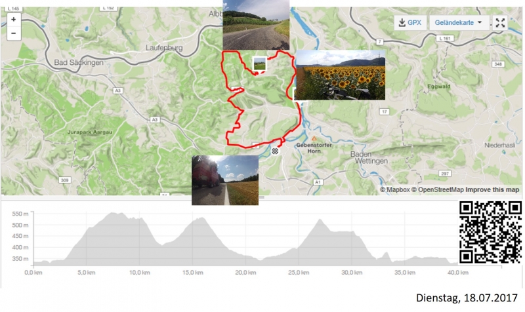Zoom out with the minus button

coord(14,33)
